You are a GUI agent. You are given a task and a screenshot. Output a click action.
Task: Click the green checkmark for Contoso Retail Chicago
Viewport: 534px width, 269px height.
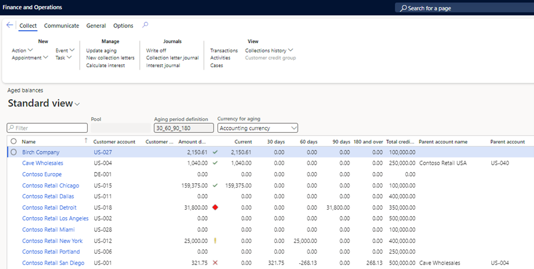pos(215,185)
